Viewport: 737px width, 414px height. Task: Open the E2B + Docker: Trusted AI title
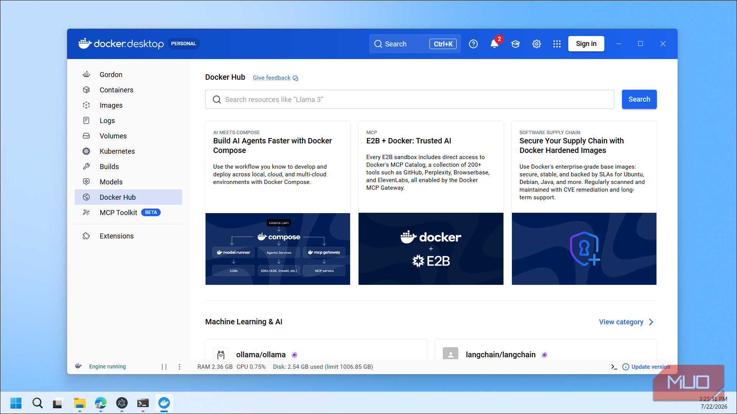click(x=408, y=141)
